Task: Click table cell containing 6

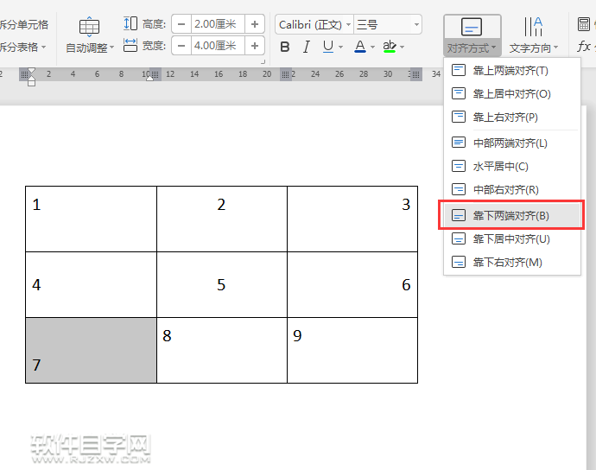Action: pos(352,285)
